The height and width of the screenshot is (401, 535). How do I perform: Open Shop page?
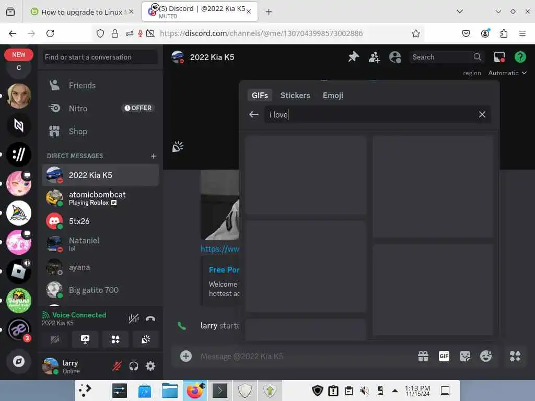point(100,131)
